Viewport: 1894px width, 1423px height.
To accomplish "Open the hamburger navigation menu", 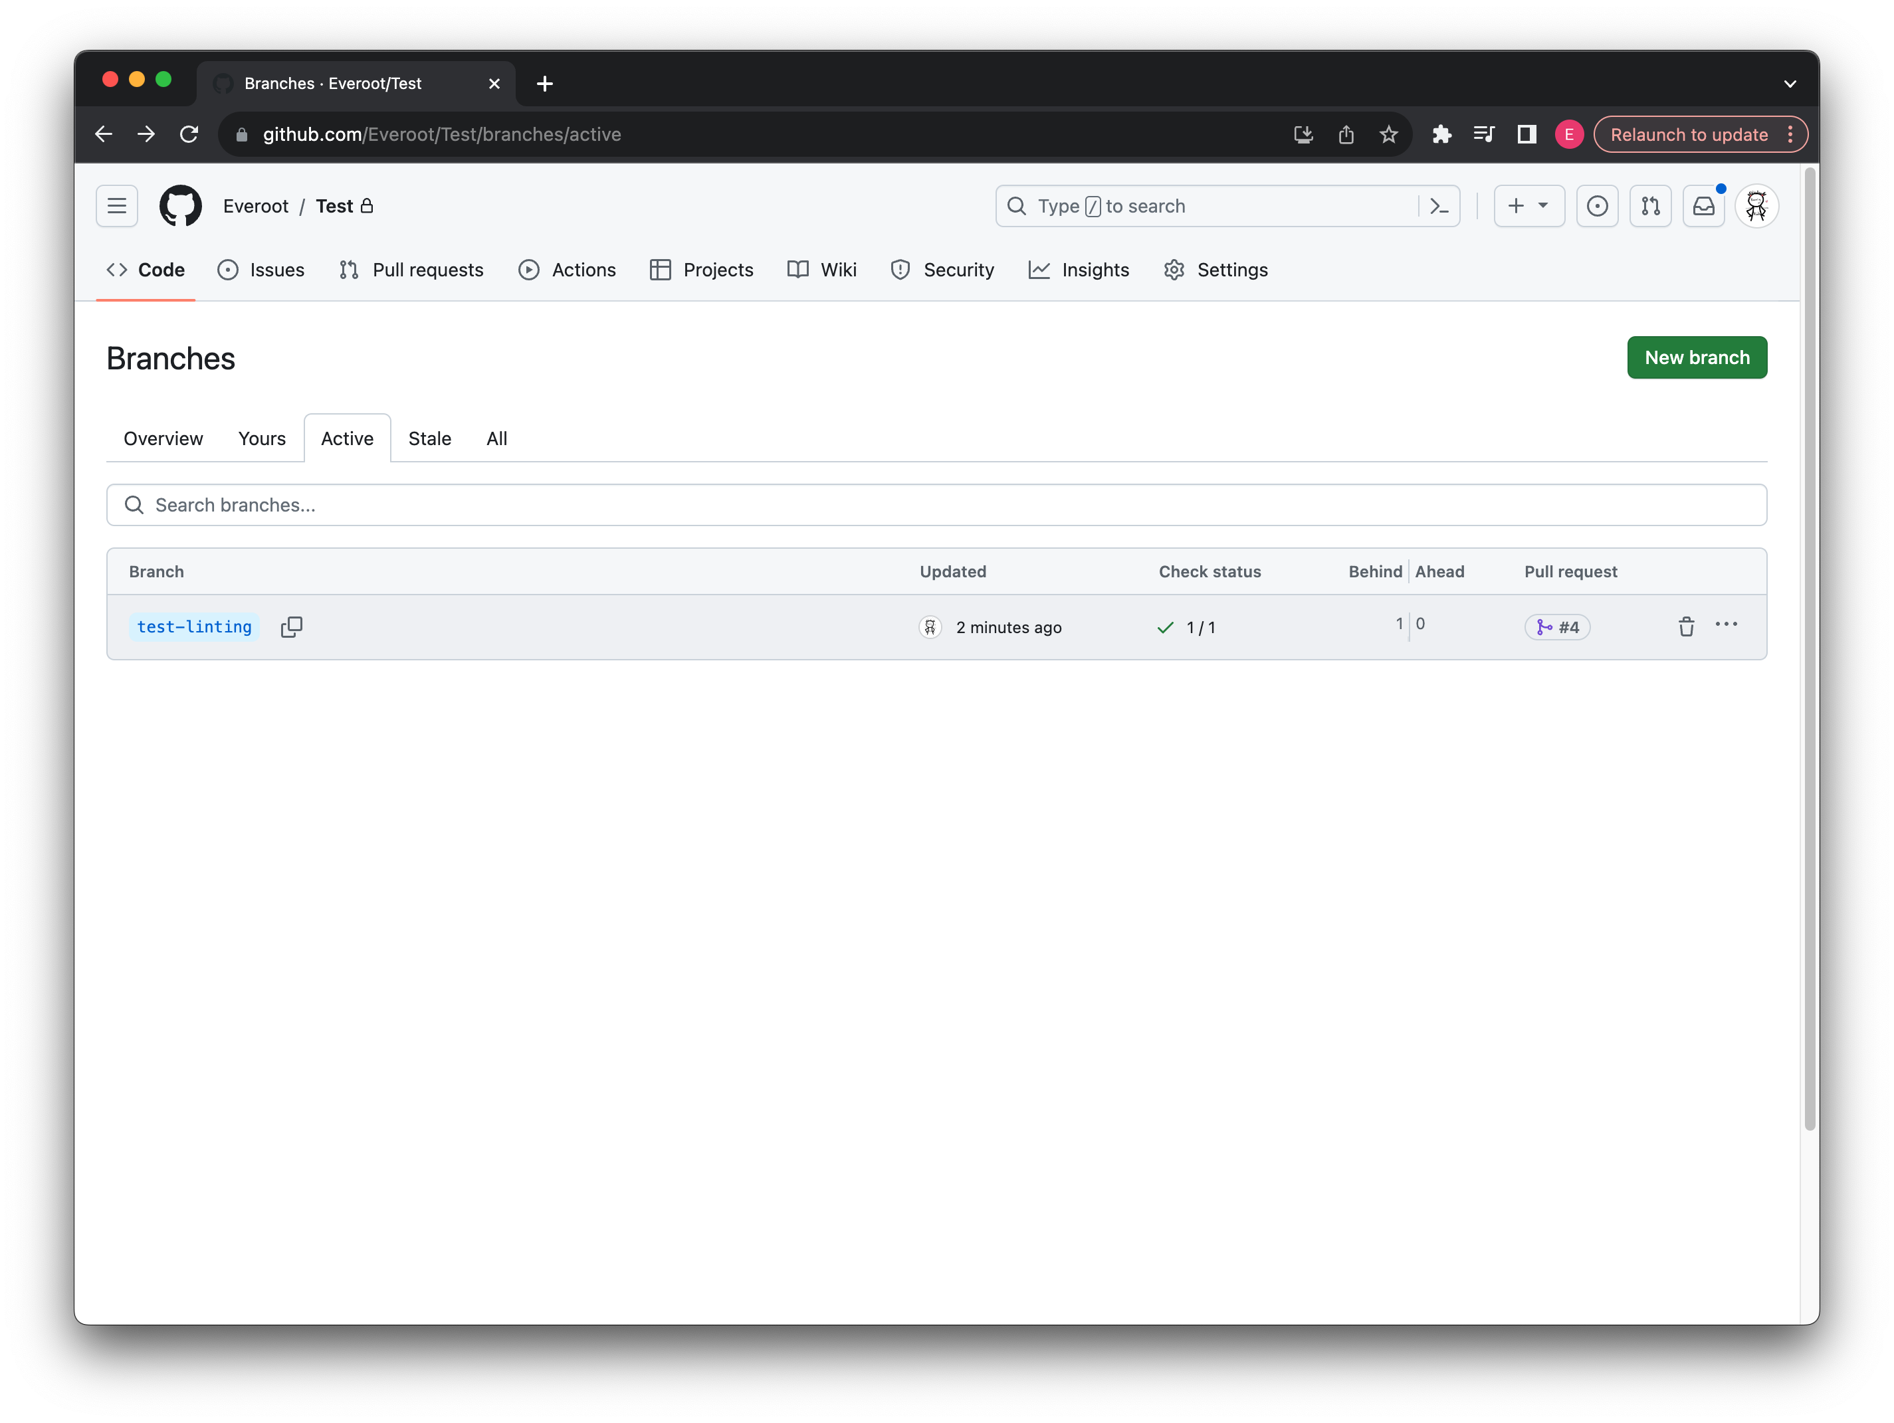I will (118, 207).
